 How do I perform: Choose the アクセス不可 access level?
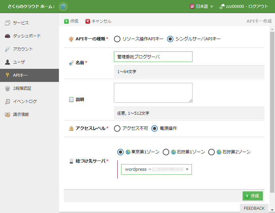click(117, 128)
